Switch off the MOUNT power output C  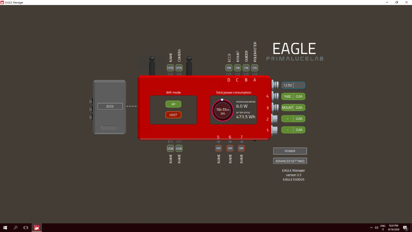pos(237,68)
